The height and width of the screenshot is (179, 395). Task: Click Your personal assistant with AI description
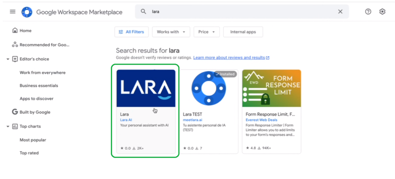point(144,125)
